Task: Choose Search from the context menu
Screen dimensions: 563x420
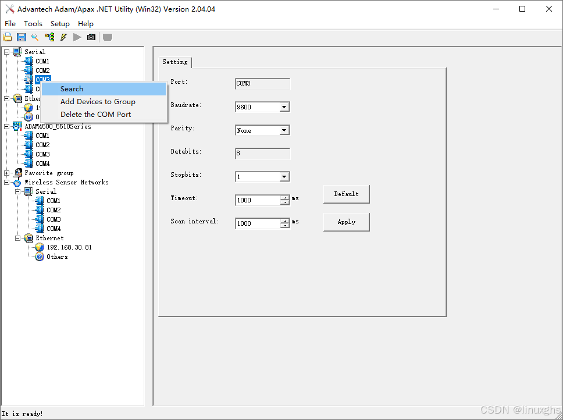Action: [x=104, y=89]
